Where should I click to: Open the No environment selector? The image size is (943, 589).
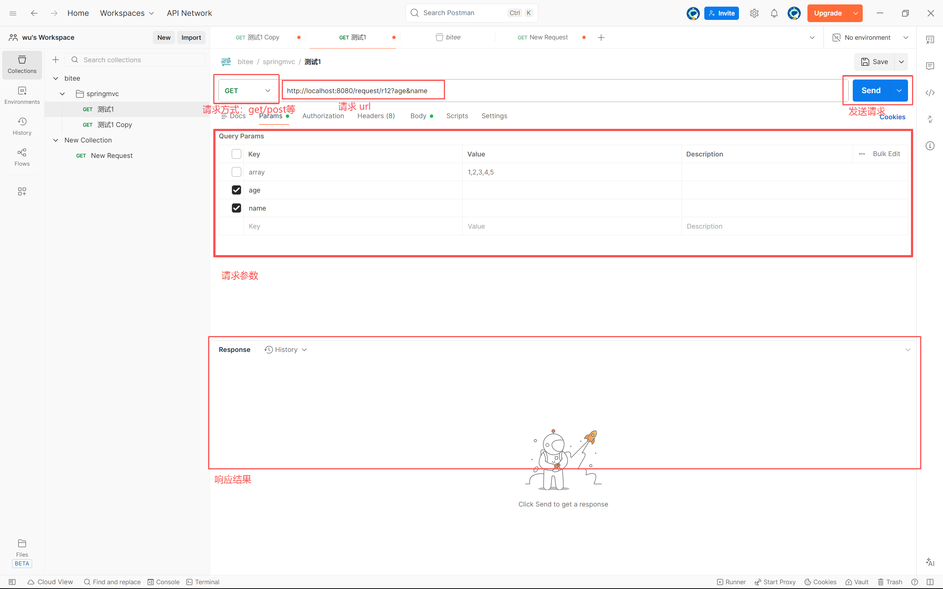tap(870, 38)
